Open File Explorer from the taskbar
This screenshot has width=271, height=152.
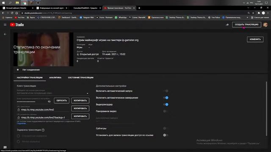[17, 3]
